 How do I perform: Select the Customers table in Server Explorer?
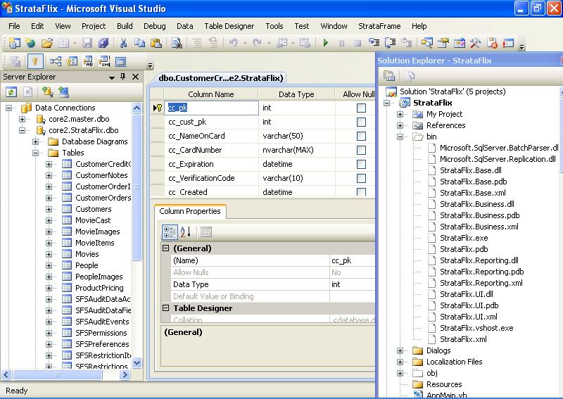[93, 209]
